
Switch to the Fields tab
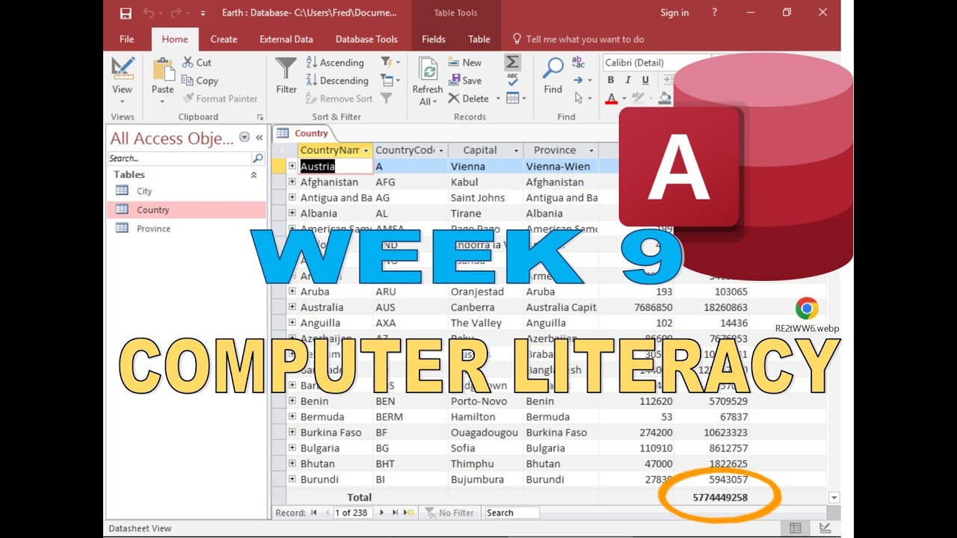pyautogui.click(x=434, y=39)
